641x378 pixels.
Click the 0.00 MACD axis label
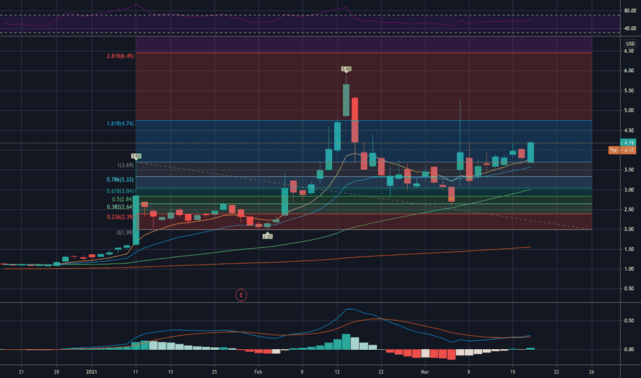[x=629, y=349]
